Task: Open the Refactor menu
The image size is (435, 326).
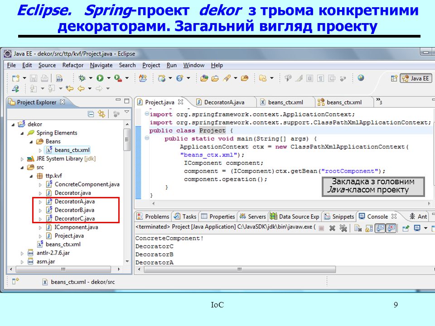Action: 72,65
